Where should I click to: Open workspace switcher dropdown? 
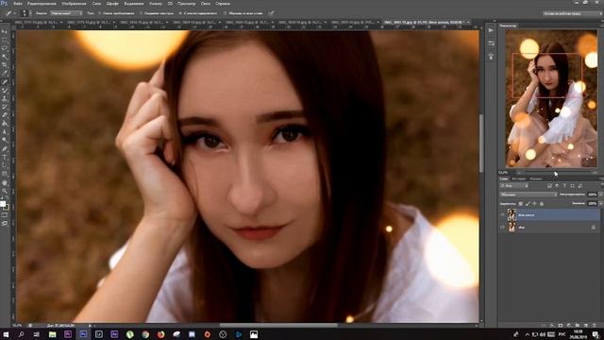[x=572, y=13]
